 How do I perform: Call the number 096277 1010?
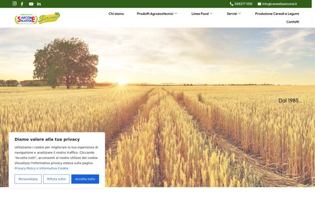point(243,4)
